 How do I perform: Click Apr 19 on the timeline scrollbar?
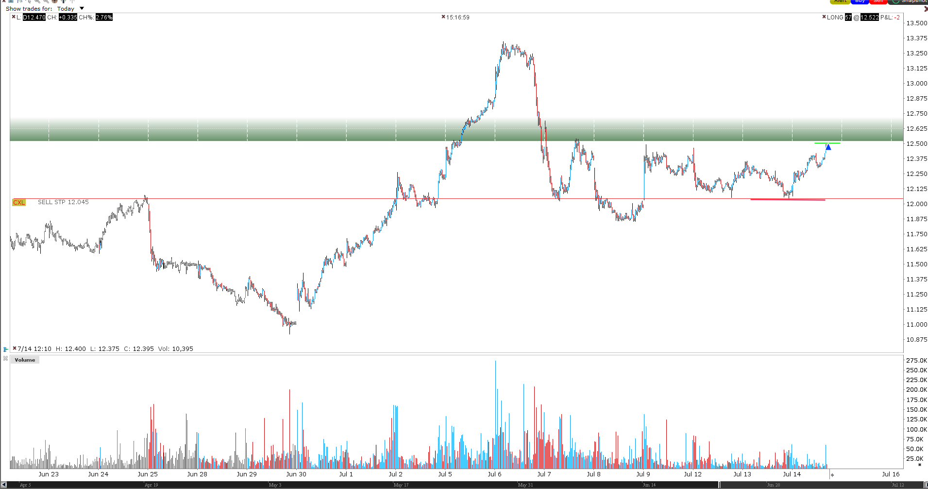[x=151, y=485]
